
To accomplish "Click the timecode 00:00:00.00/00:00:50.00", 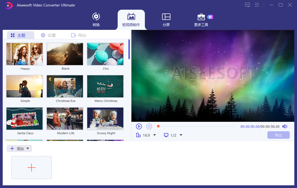I will click(x=260, y=126).
